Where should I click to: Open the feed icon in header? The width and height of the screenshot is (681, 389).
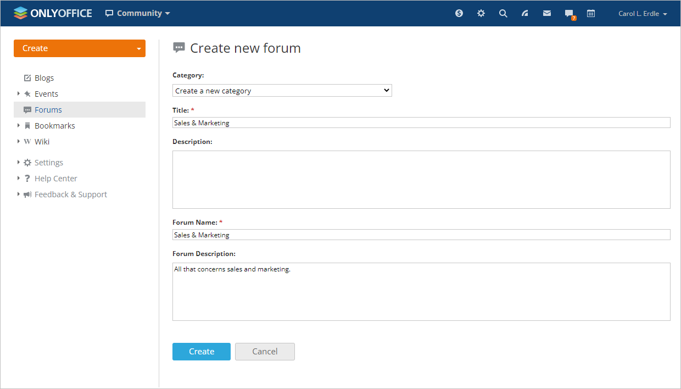(525, 13)
